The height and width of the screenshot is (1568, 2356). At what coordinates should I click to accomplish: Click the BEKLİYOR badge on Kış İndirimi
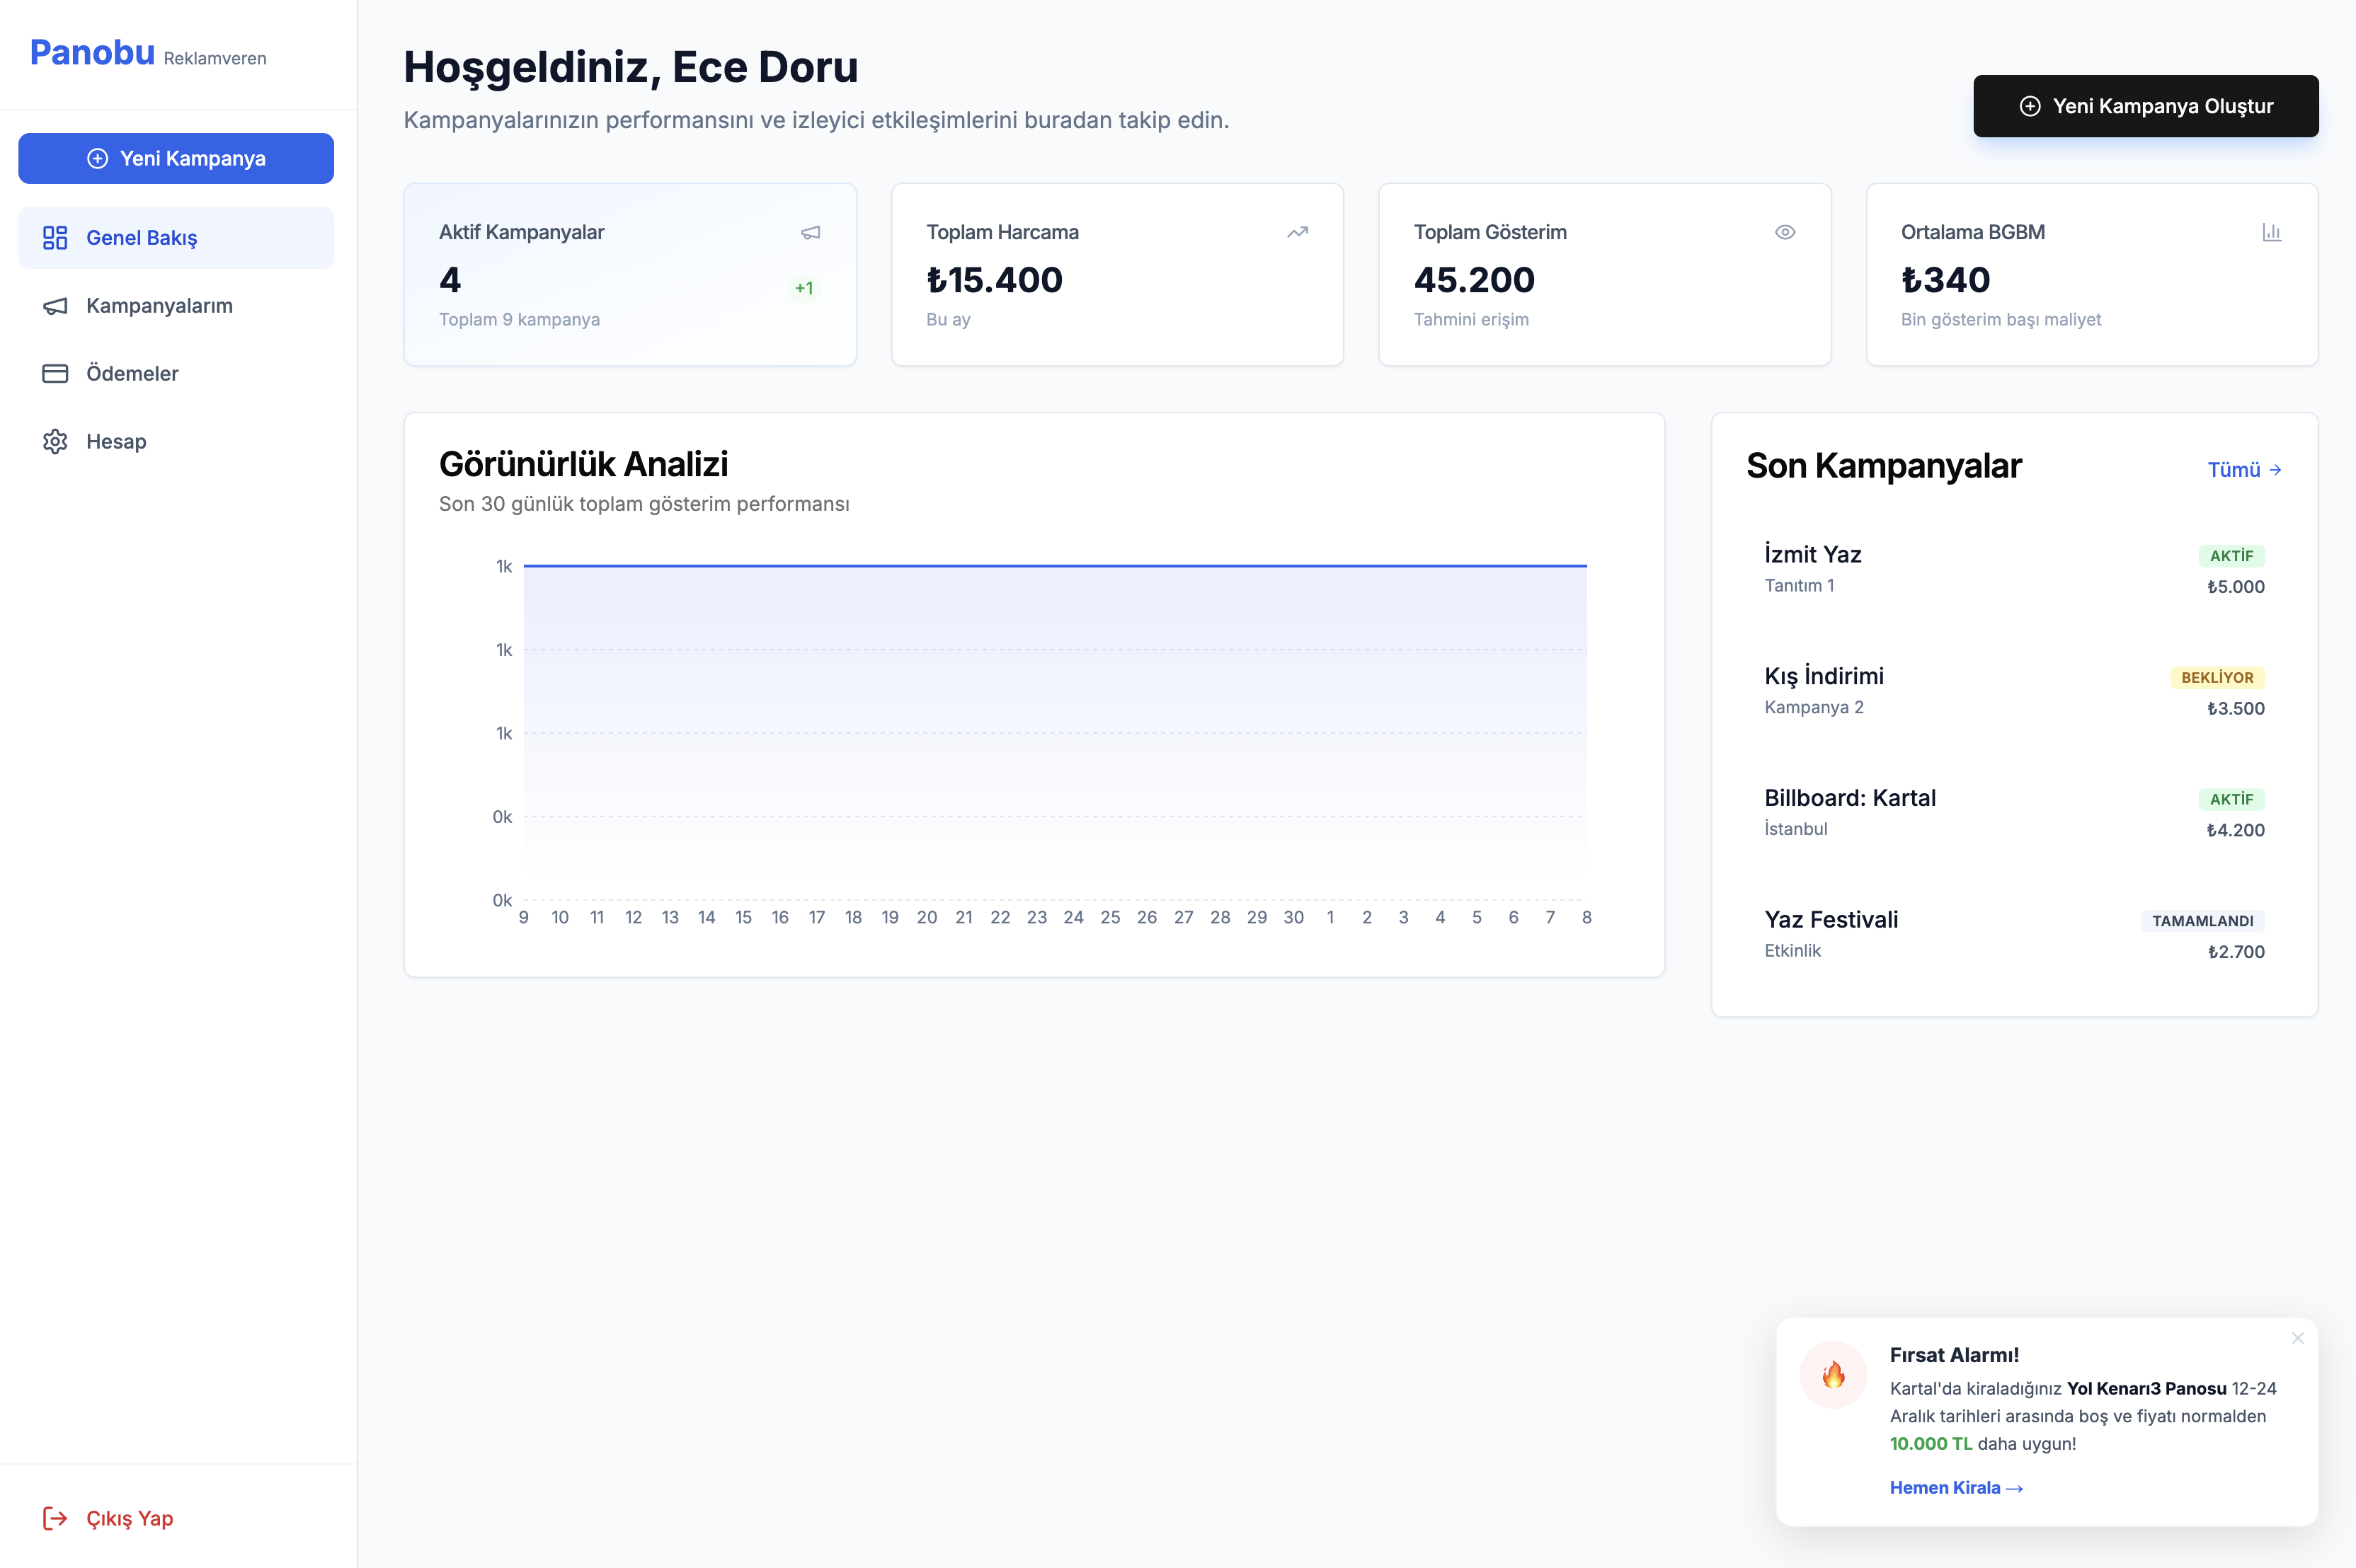click(2217, 677)
